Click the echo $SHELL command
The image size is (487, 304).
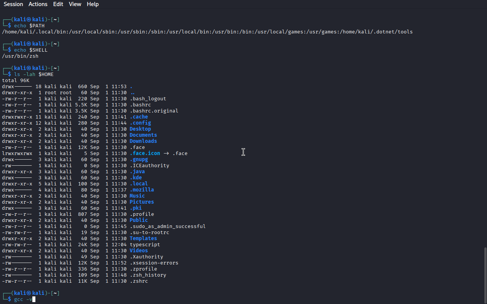(31, 50)
